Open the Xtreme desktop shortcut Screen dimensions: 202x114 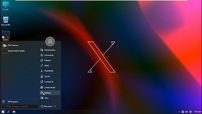pyautogui.click(x=6, y=36)
